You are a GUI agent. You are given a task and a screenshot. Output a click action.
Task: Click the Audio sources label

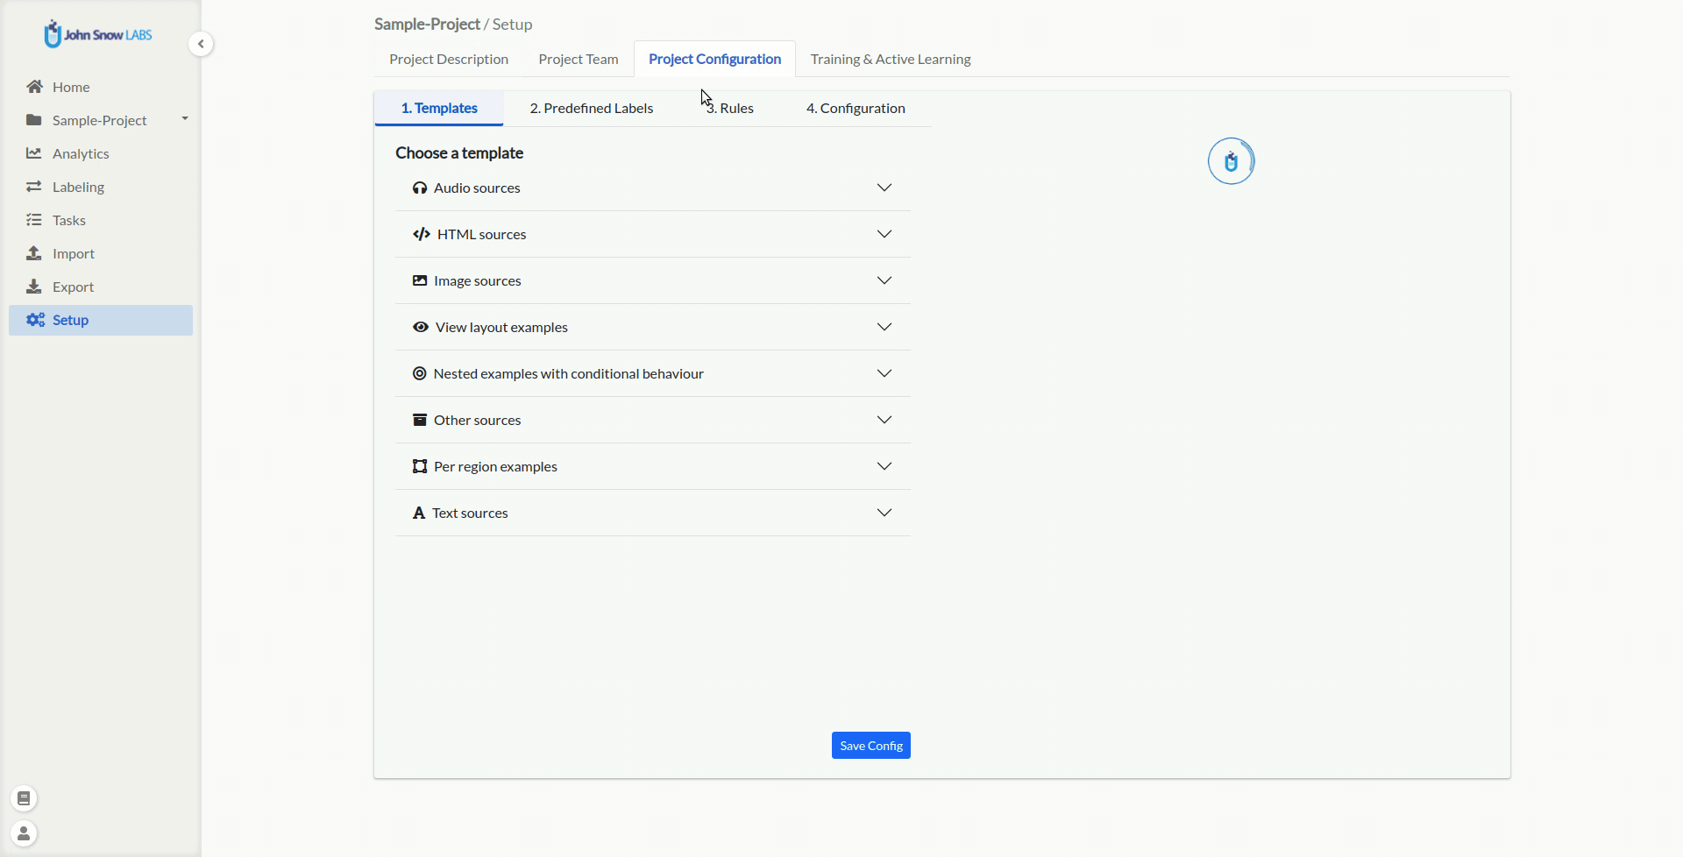click(477, 188)
